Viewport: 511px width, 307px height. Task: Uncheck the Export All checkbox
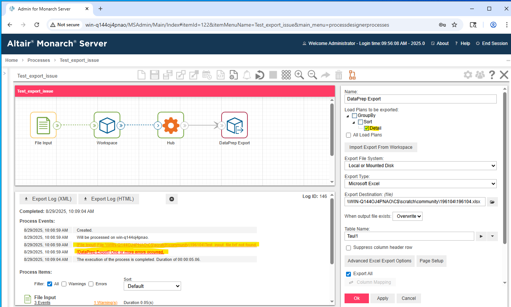(349, 274)
